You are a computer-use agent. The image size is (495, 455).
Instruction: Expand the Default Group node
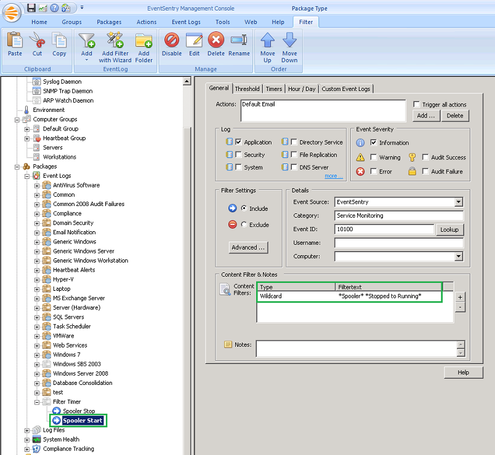click(27, 129)
